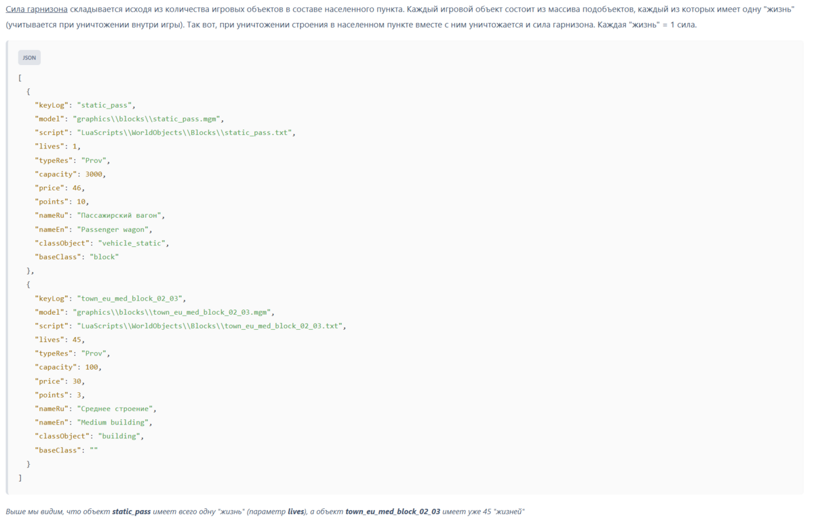Click the static_pass.txt script path string
The image size is (814, 519).
coord(187,132)
